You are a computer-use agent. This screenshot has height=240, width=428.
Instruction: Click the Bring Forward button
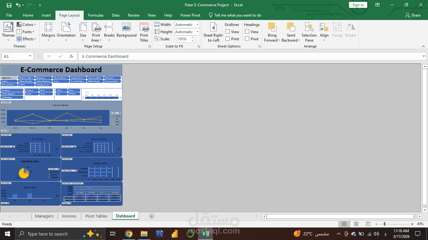272,32
